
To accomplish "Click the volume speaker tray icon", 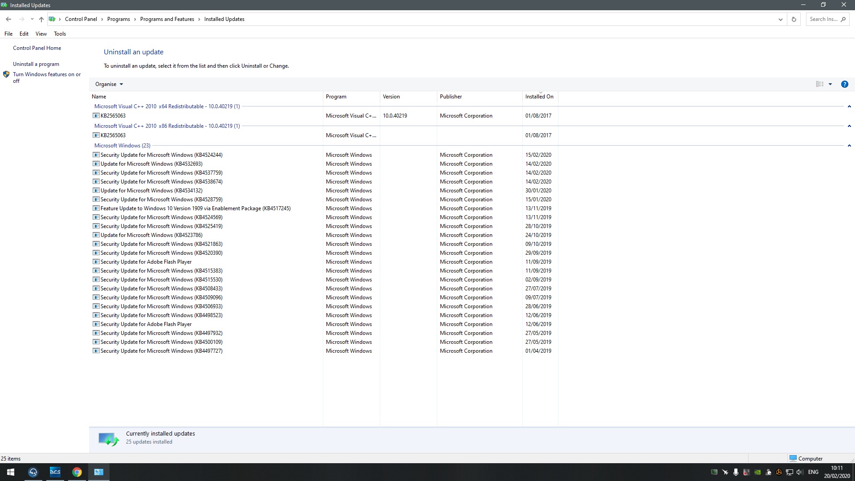I will [800, 472].
